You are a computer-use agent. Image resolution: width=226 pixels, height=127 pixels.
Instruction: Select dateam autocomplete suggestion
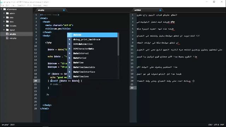[x=92, y=35]
